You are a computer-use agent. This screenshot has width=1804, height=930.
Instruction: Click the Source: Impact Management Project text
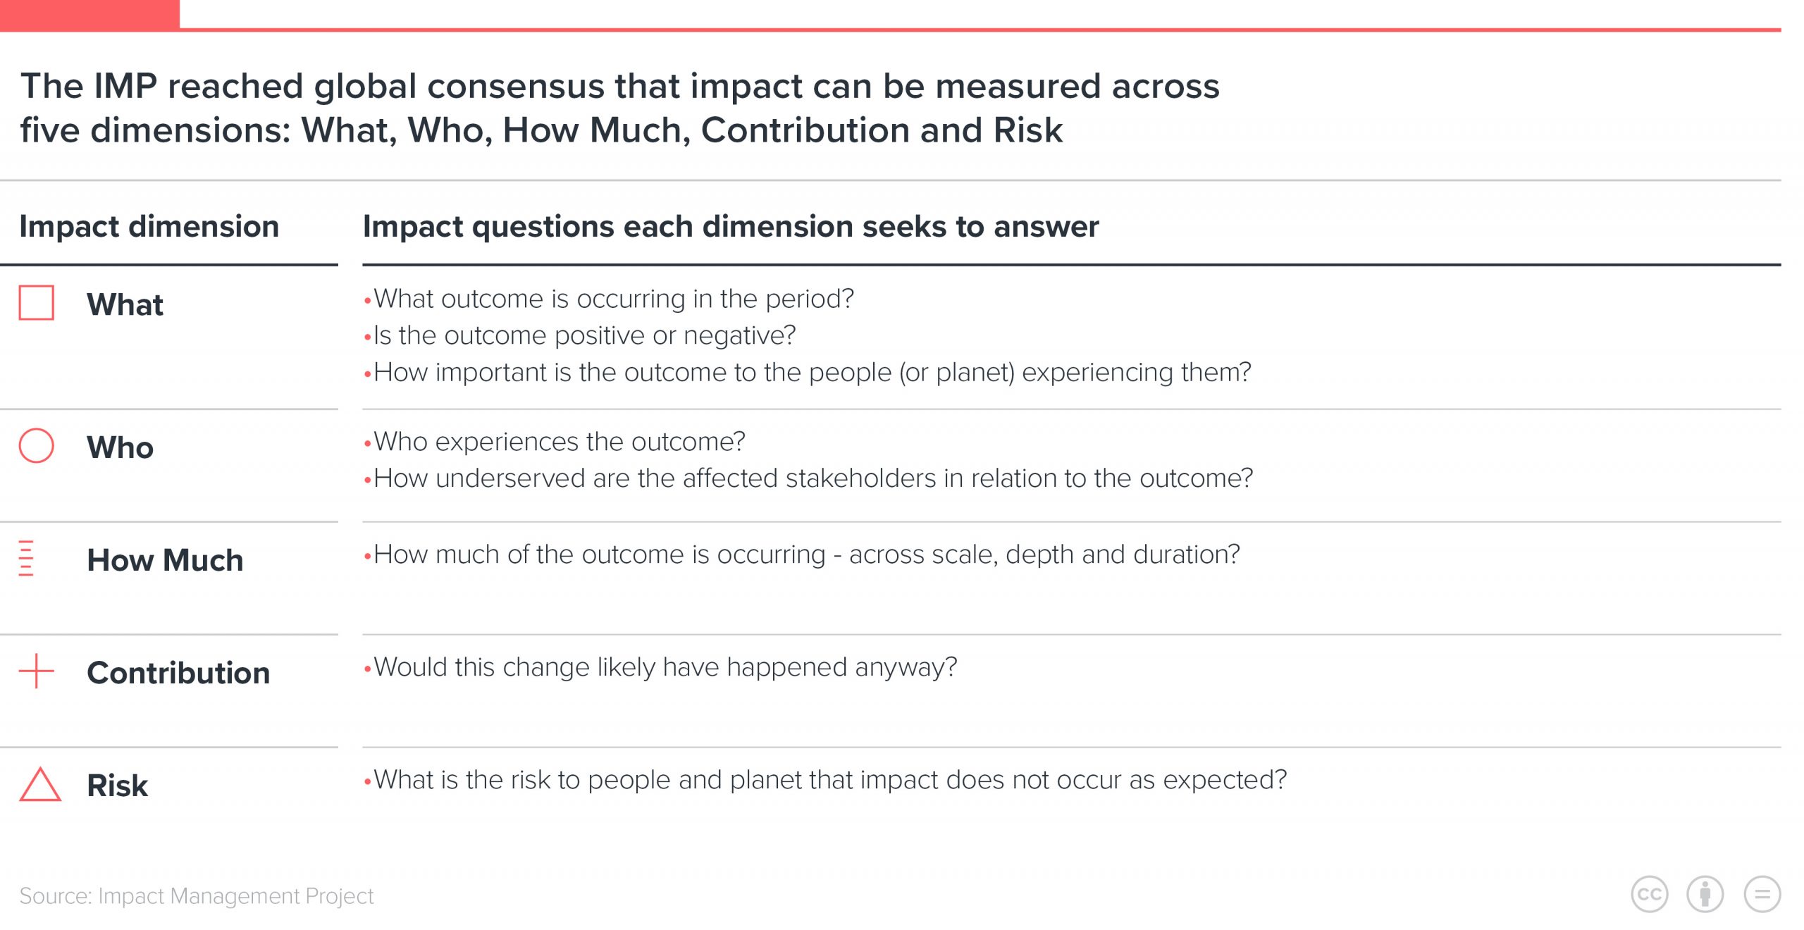pyautogui.click(x=197, y=896)
